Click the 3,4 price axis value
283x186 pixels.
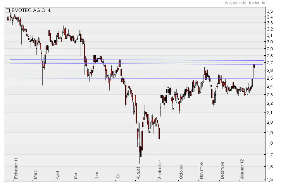click(270, 17)
